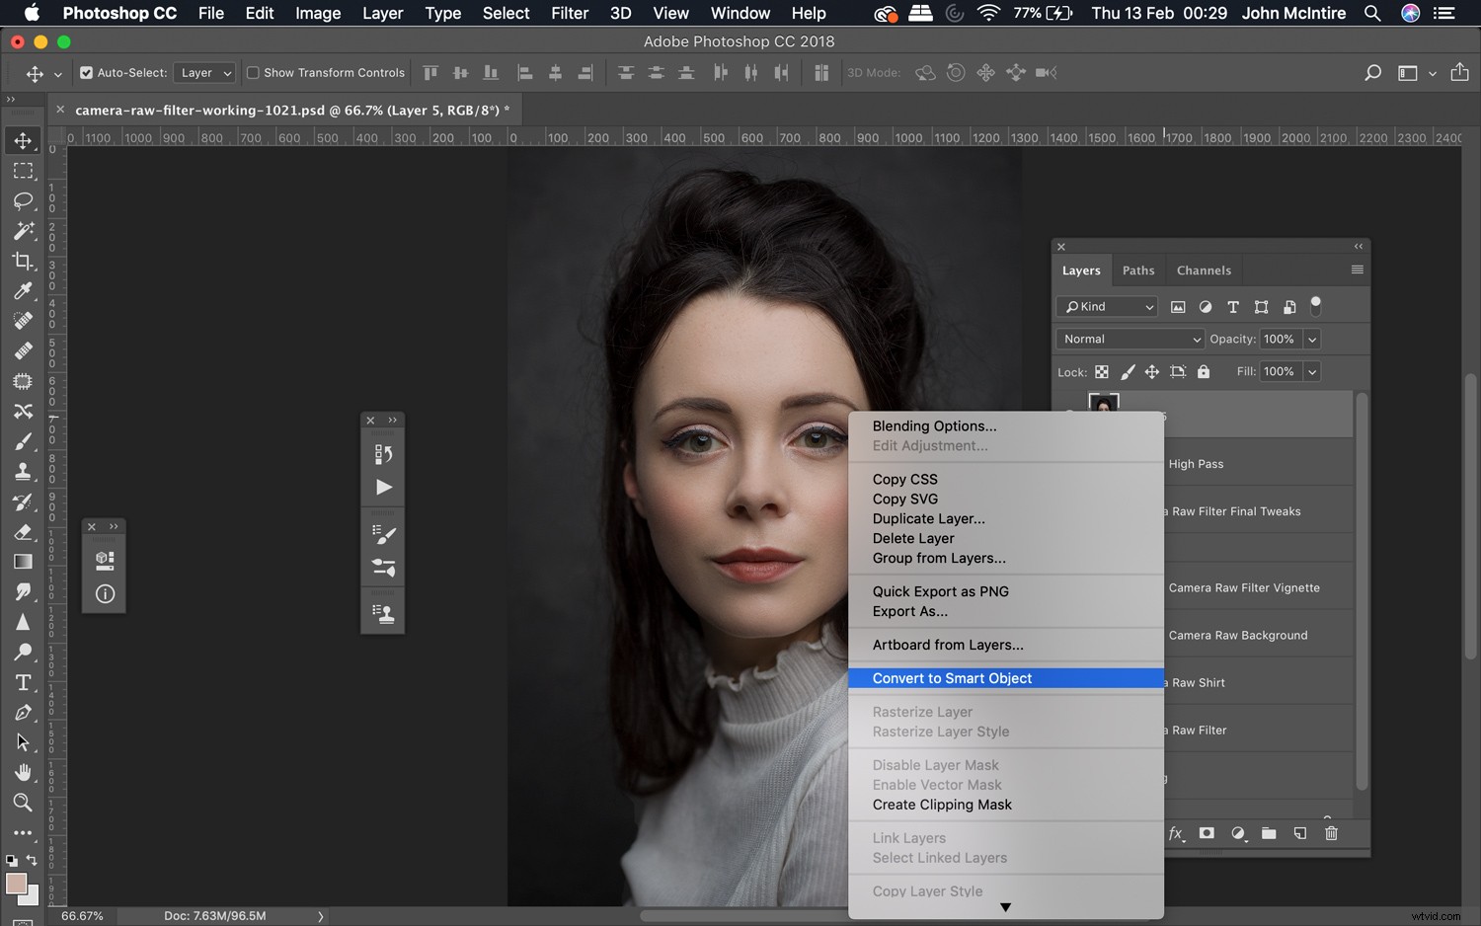Image resolution: width=1481 pixels, height=926 pixels.
Task: Toggle the lock position icon
Action: click(x=1152, y=371)
